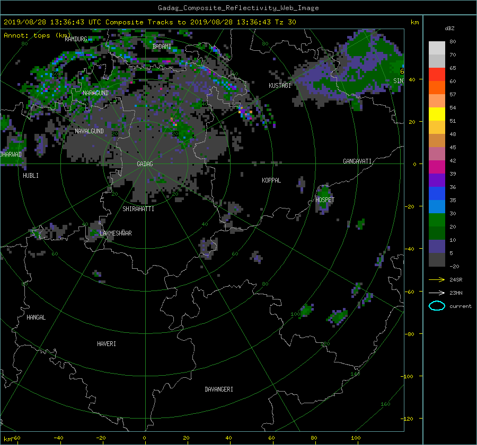The height and width of the screenshot is (445, 477).
Task: Click the HANGAL city label
Action: pos(36,317)
